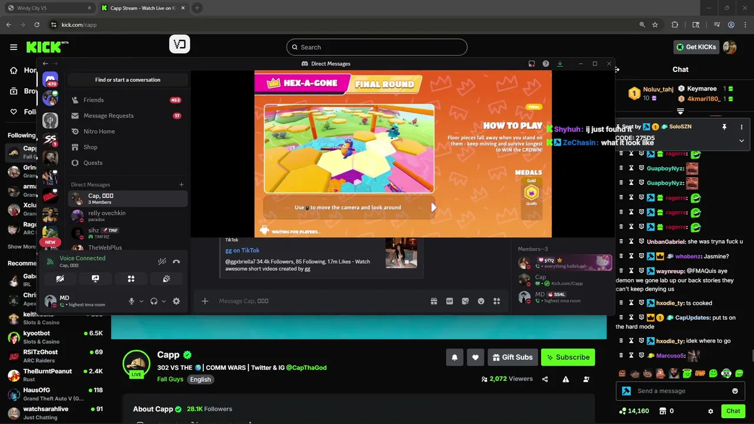
Task: Toggle noise suppression in voice panel
Action: [x=162, y=261]
